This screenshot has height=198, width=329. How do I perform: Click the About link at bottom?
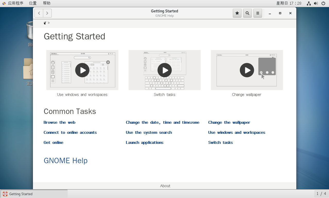165,186
